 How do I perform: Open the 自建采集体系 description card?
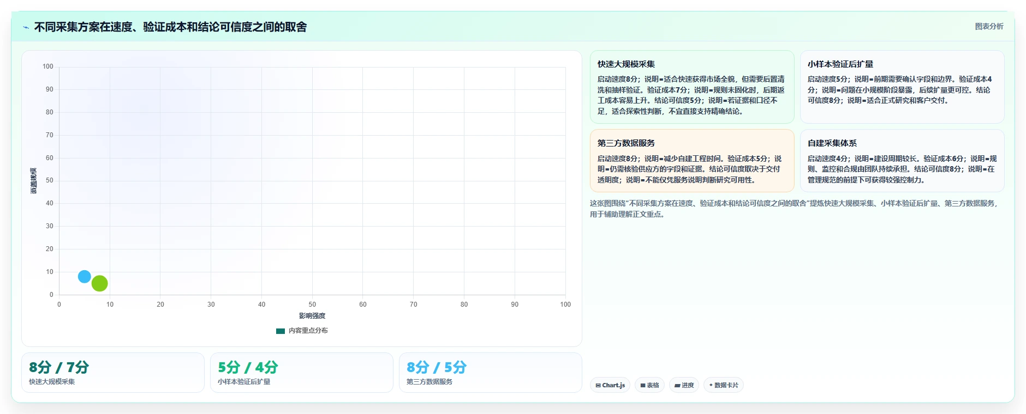pyautogui.click(x=902, y=161)
